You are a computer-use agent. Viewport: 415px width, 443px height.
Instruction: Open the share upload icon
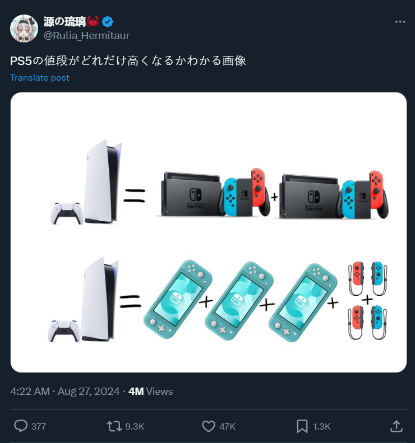click(396, 426)
